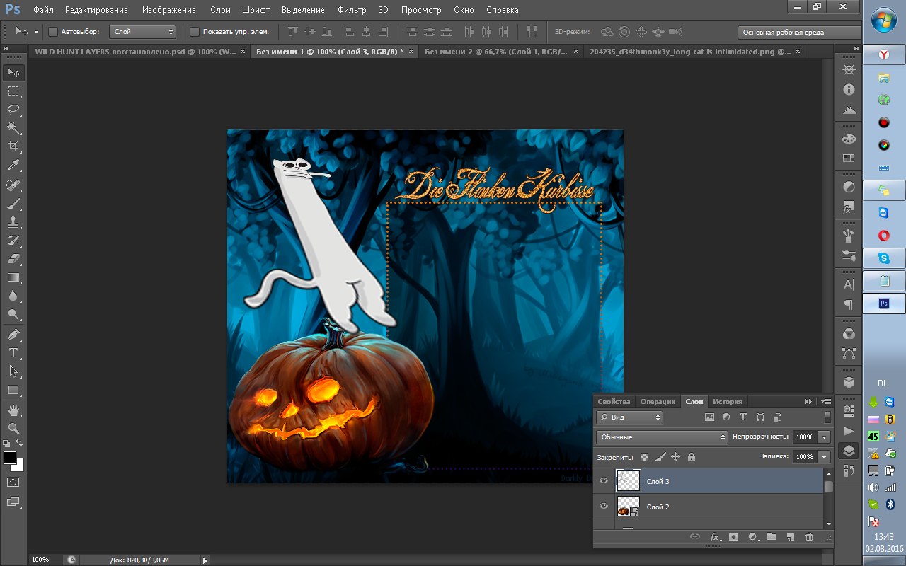Screen dimensions: 906x566
Task: Create a new layer group folder
Action: [x=772, y=537]
